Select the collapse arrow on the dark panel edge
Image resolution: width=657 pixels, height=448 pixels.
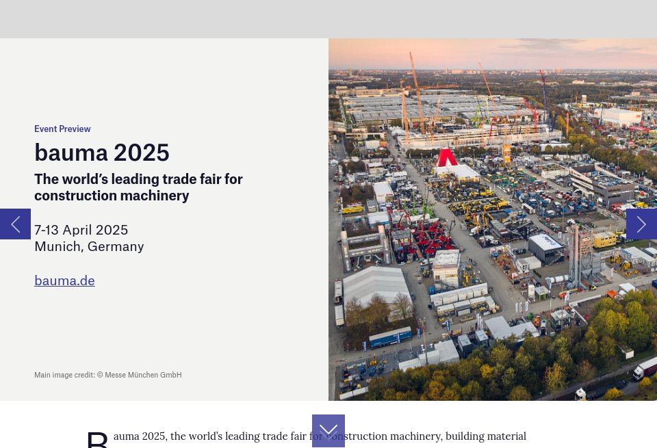(15, 224)
